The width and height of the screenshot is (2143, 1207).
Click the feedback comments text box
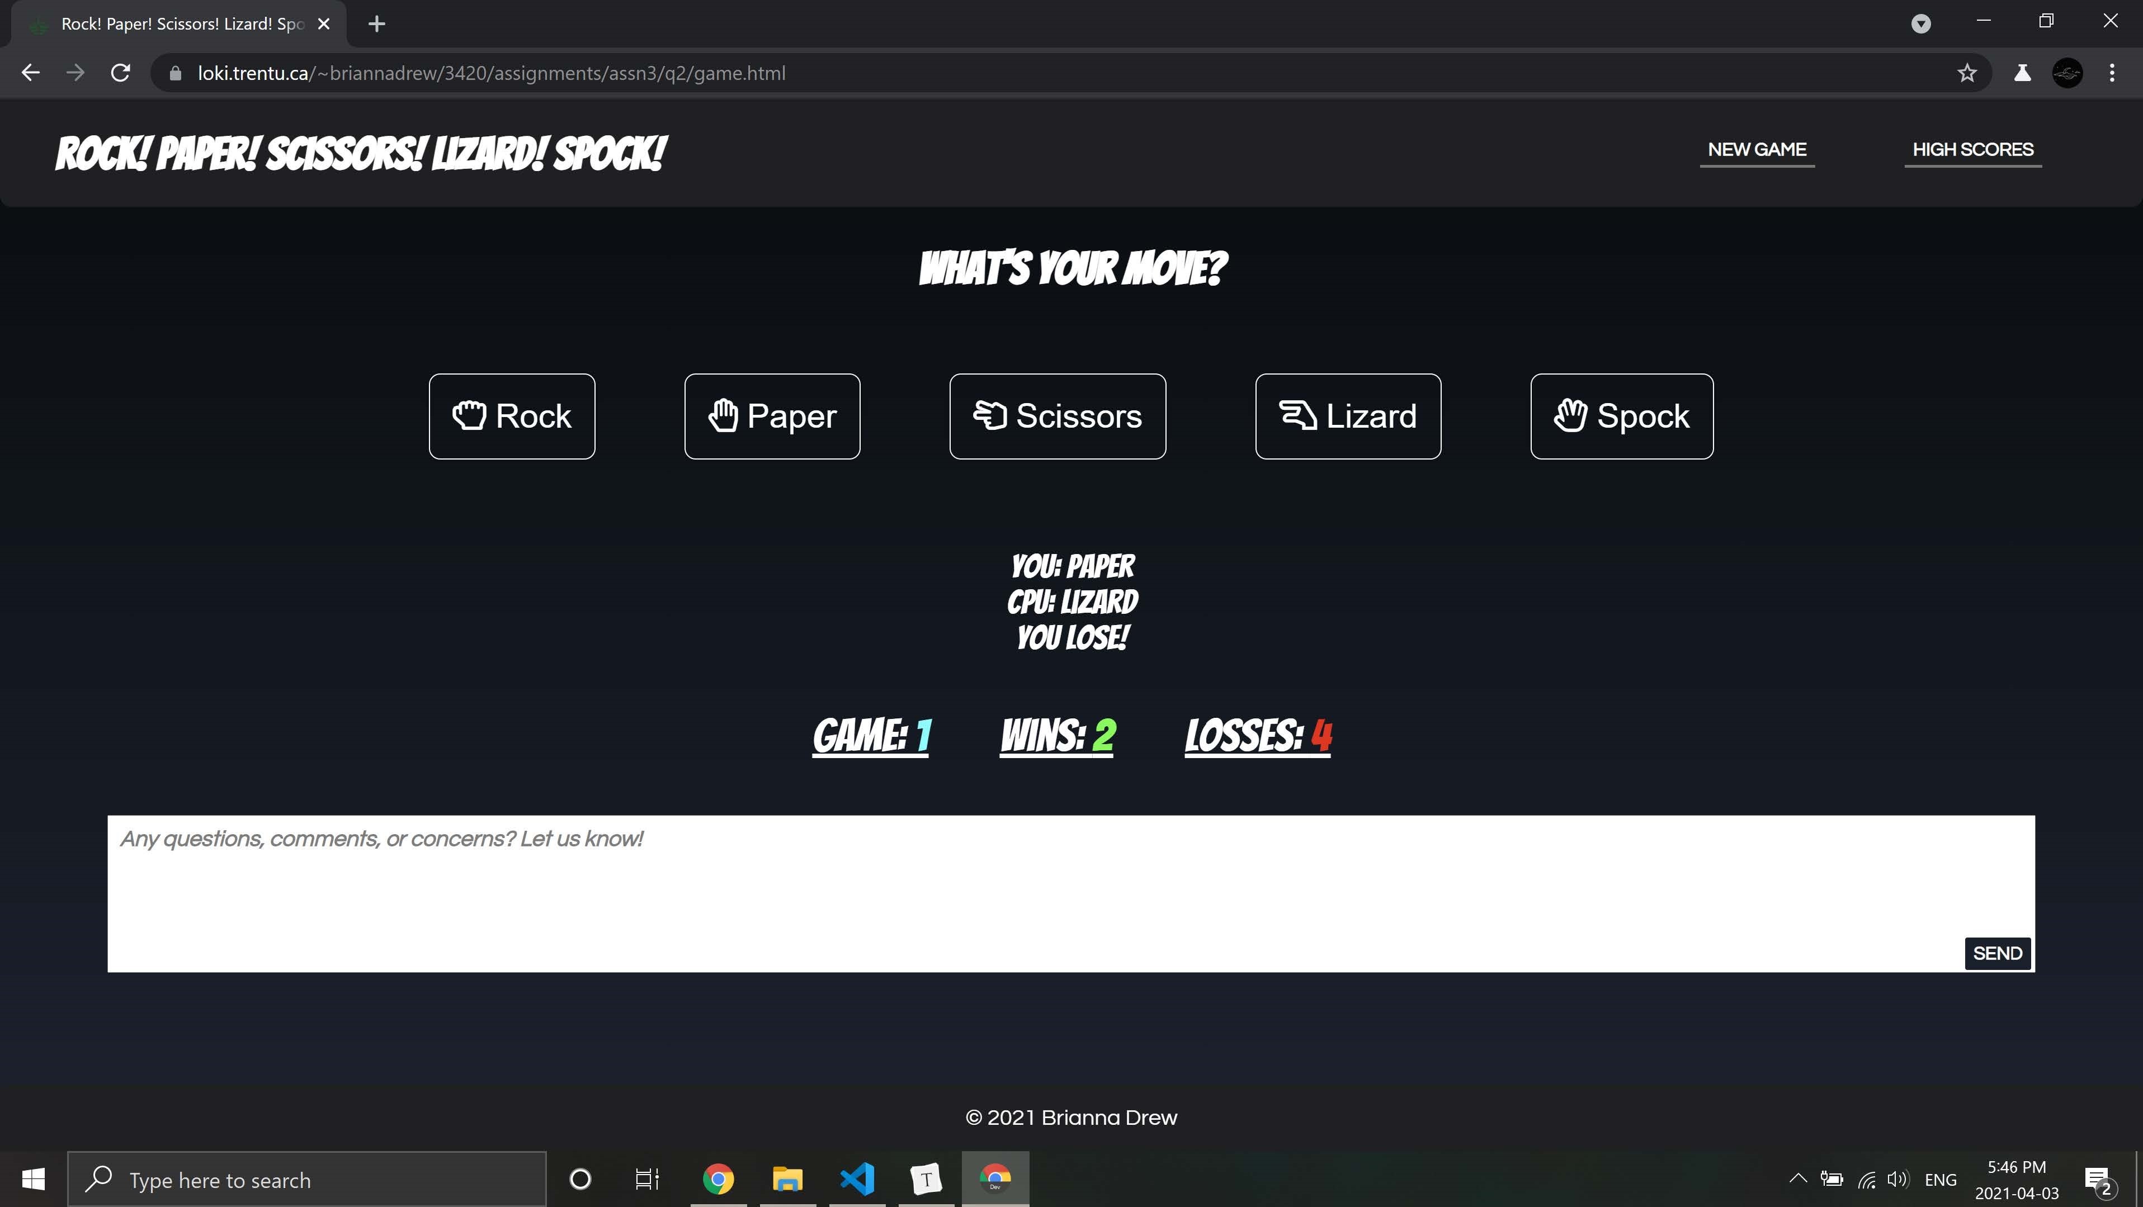tap(1032, 890)
